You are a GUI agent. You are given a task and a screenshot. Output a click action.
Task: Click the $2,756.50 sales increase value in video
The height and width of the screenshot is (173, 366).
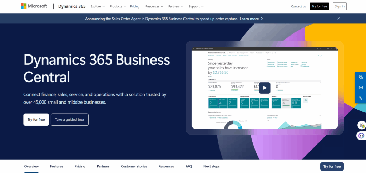[x=221, y=73]
